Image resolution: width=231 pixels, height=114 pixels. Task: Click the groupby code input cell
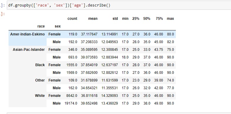[119, 5]
